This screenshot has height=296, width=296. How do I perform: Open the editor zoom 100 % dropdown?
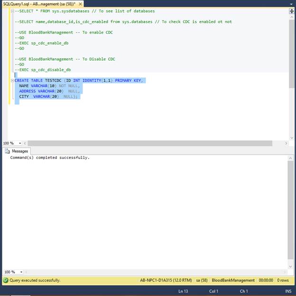20,143
